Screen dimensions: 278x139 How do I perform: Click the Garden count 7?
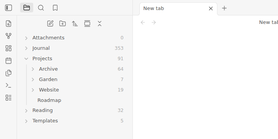pos(122,80)
